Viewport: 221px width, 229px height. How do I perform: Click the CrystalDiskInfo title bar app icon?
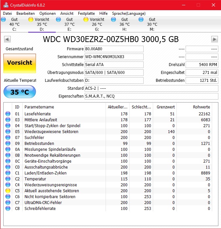point(6,5)
